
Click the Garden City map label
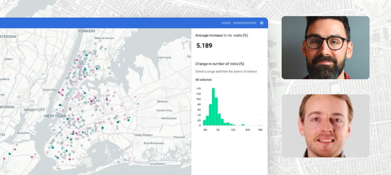pyautogui.click(x=164, y=110)
